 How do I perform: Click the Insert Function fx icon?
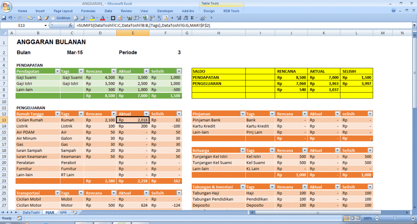[x=71, y=25]
